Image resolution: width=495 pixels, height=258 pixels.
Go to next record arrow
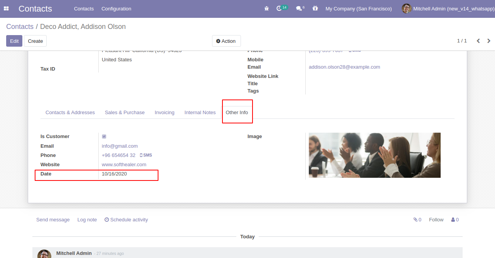click(x=489, y=41)
